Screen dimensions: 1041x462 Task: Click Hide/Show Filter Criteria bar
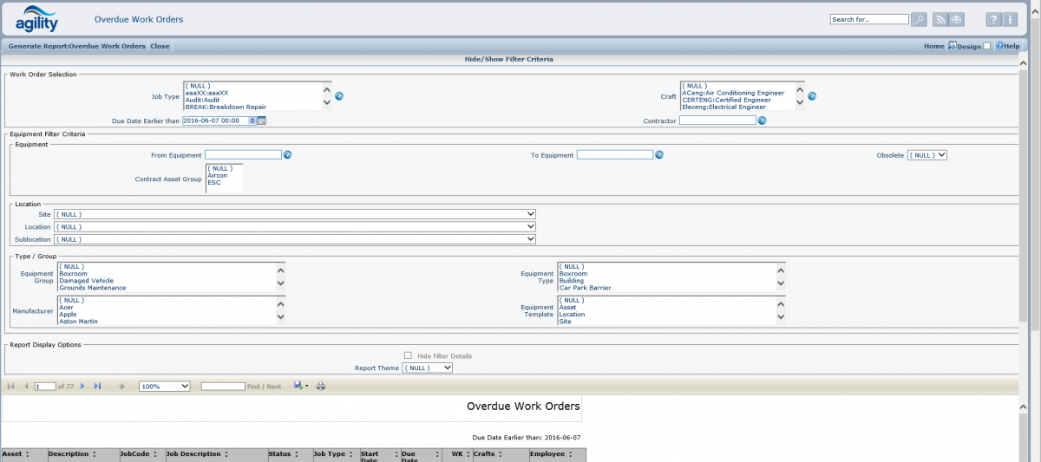509,60
